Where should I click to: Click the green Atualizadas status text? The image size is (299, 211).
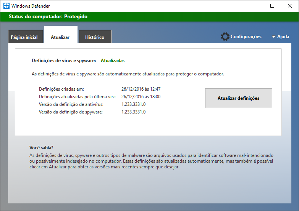[113, 61]
